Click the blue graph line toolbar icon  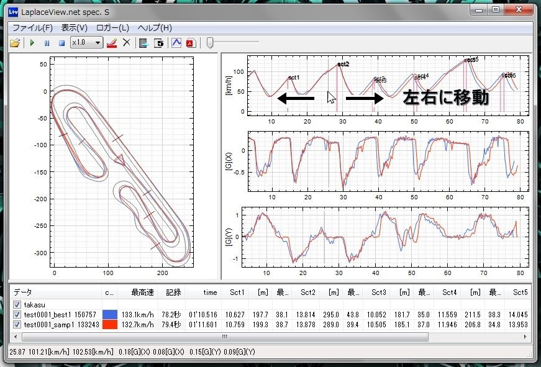176,43
